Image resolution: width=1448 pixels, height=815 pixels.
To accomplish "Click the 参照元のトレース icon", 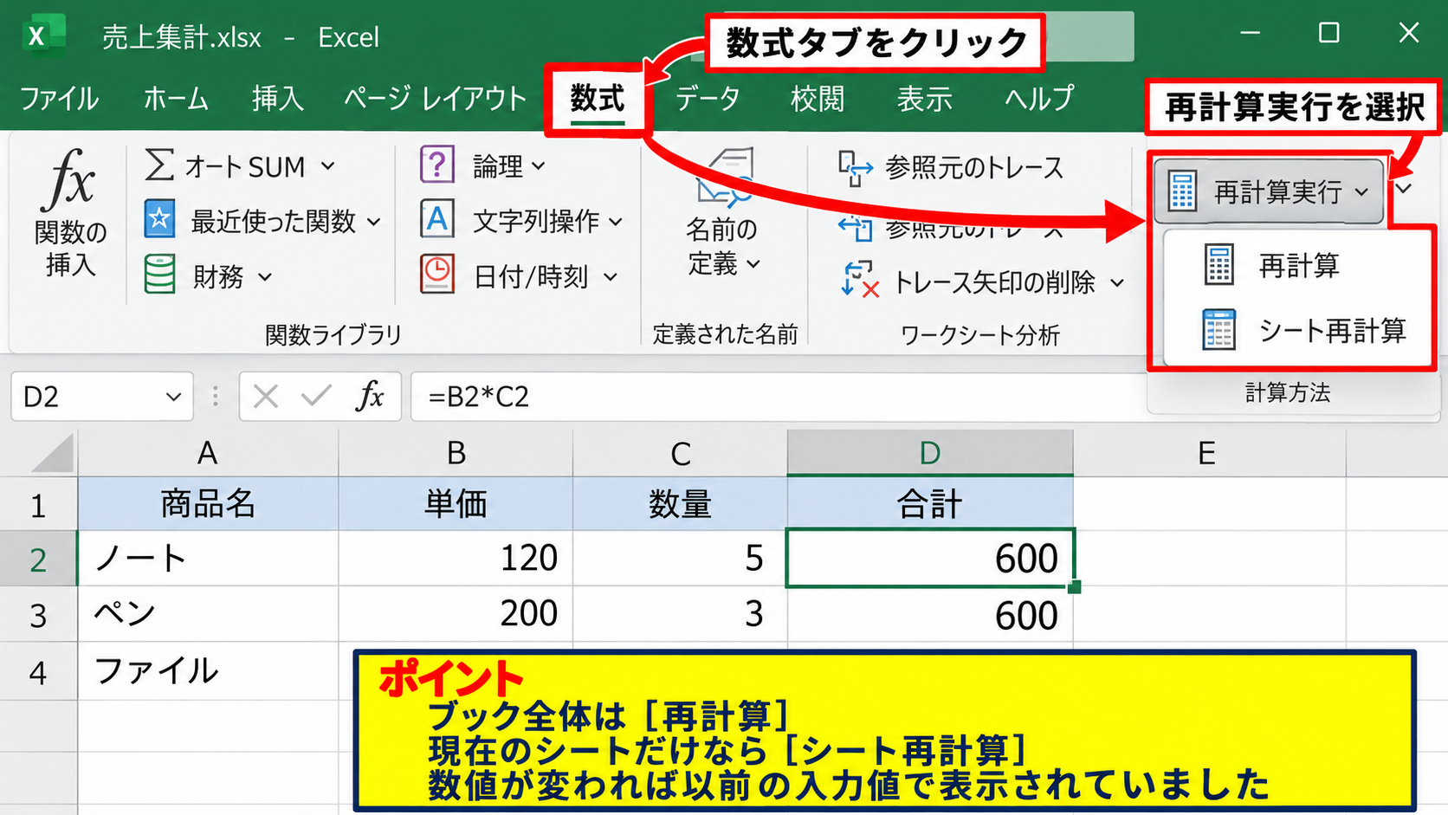I will [855, 168].
